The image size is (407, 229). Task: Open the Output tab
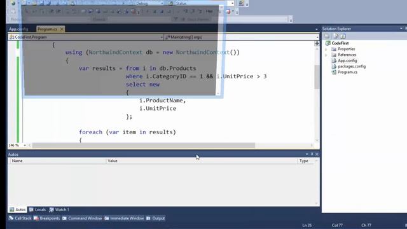coord(155,218)
